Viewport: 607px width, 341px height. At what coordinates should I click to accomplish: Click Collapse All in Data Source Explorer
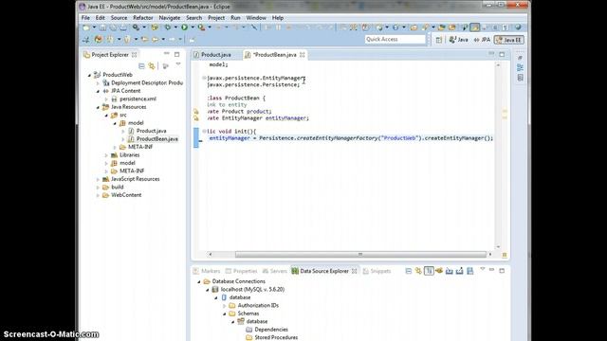pos(409,271)
